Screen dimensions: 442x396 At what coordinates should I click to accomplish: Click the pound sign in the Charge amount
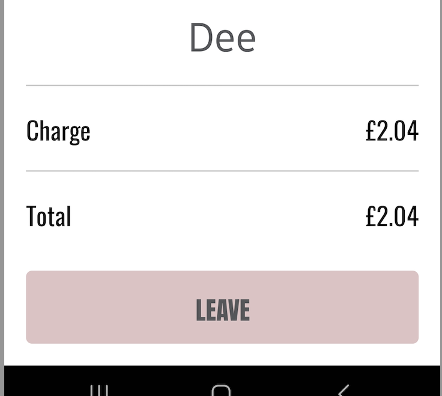coord(371,130)
